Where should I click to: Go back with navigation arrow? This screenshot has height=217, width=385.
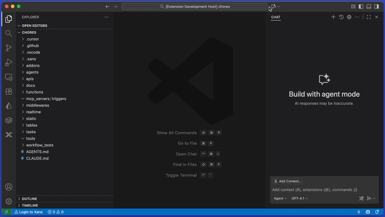click(107, 7)
